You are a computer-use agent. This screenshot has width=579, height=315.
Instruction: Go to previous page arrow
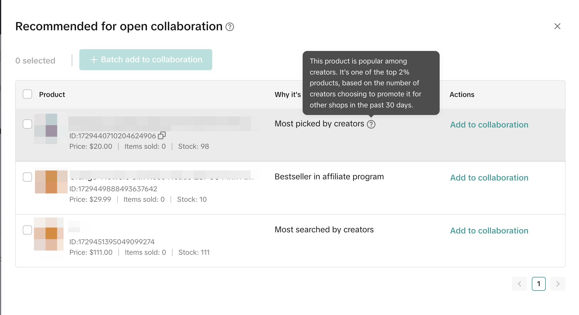(519, 284)
